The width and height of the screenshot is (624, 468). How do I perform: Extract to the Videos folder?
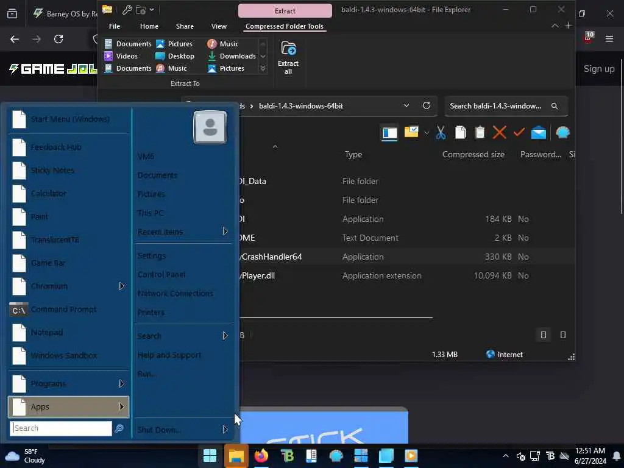(x=121, y=56)
